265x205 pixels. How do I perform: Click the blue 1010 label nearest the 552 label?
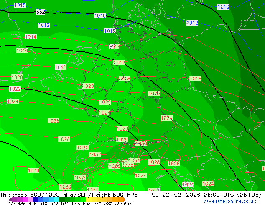point(20,5)
